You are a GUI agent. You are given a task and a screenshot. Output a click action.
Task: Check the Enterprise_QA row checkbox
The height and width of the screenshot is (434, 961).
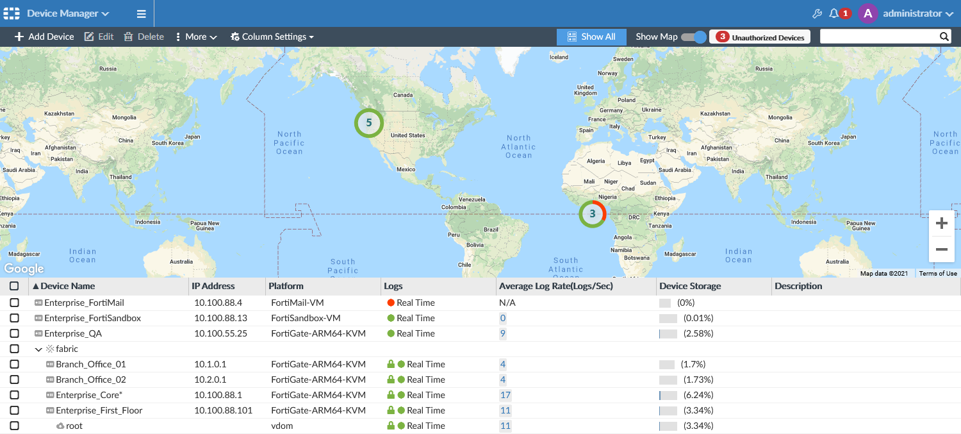[x=14, y=333]
